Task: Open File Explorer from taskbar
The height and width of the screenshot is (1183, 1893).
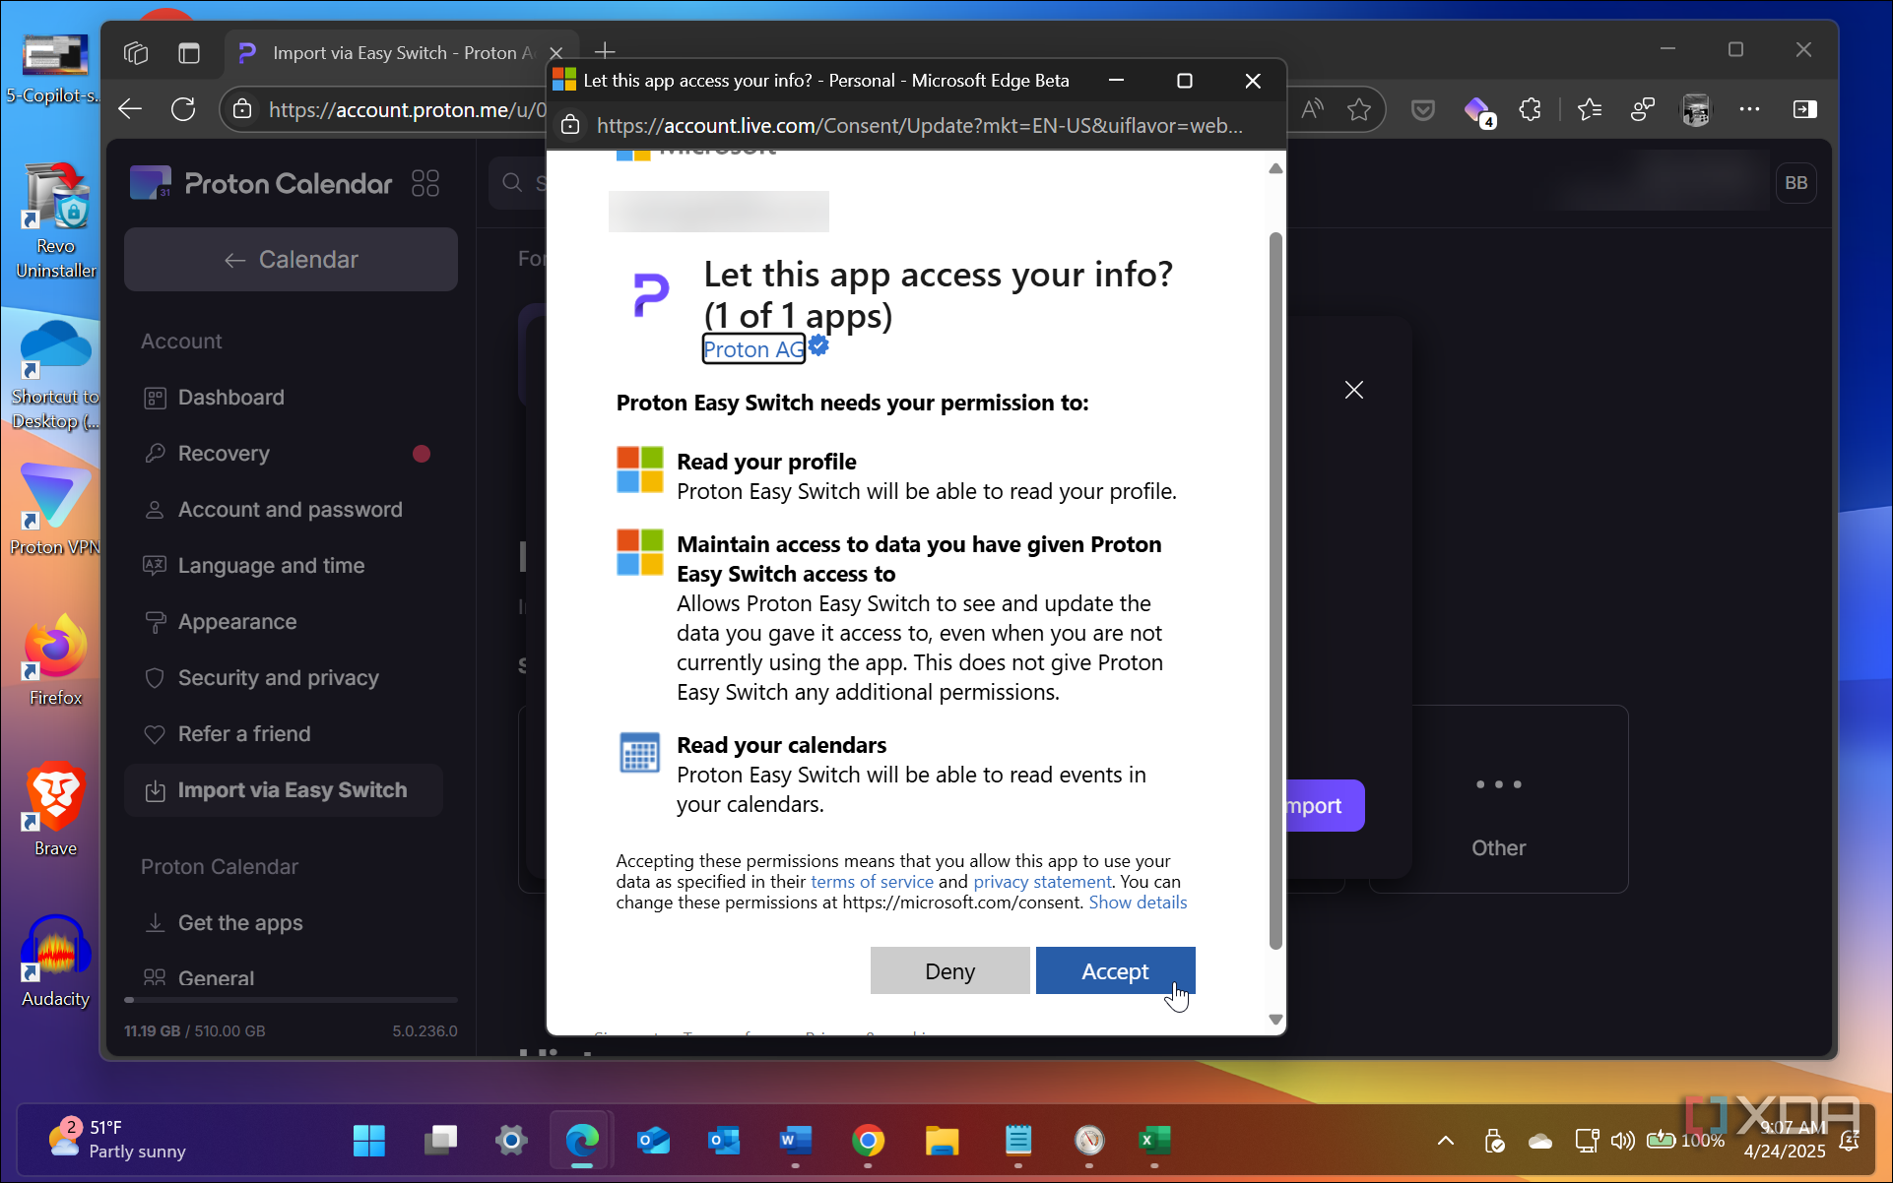Action: [942, 1141]
